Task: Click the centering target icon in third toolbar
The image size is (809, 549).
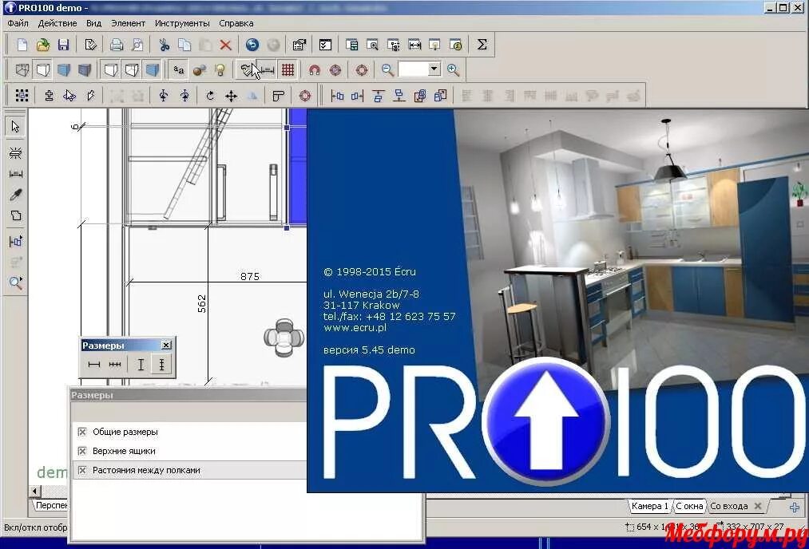Action: (305, 96)
